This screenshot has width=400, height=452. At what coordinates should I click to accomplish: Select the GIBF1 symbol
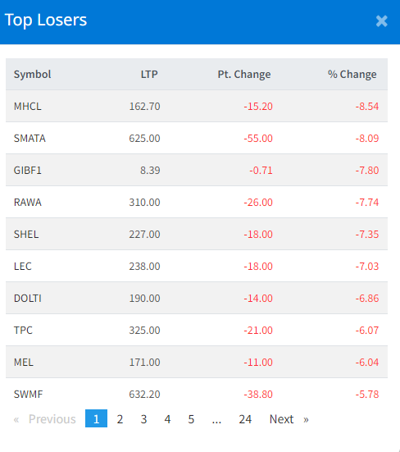[28, 171]
